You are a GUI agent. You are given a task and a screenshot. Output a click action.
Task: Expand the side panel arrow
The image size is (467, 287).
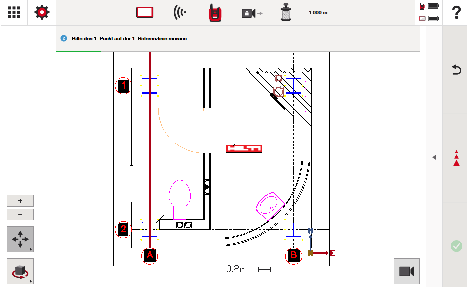(434, 157)
